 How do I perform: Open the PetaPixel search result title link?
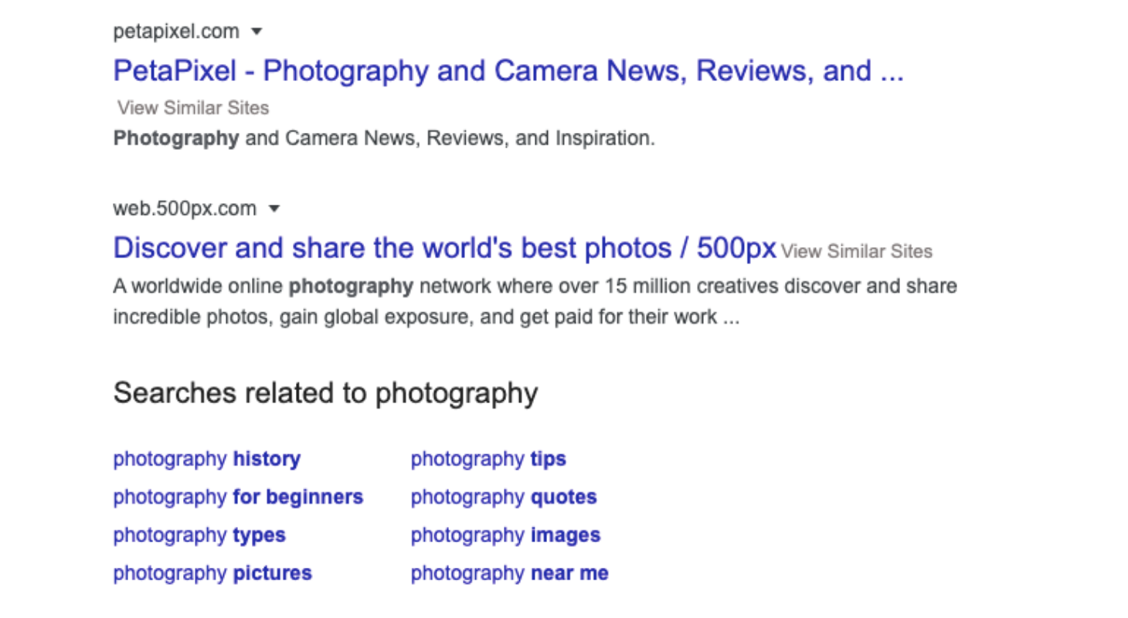coord(508,71)
